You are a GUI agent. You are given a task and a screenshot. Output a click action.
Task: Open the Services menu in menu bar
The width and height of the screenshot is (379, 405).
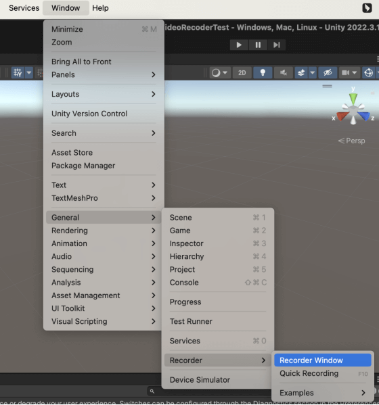pyautogui.click(x=24, y=8)
